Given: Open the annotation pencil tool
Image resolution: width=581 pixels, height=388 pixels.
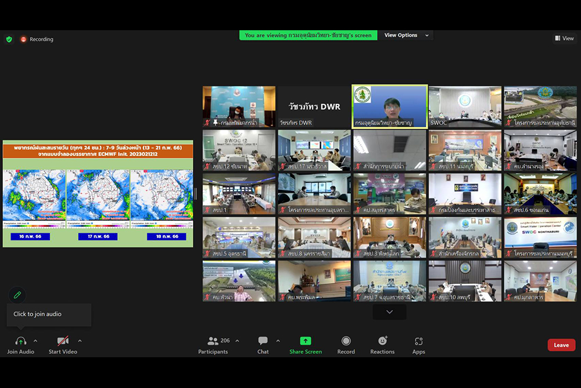Looking at the screenshot, I should 17,295.
